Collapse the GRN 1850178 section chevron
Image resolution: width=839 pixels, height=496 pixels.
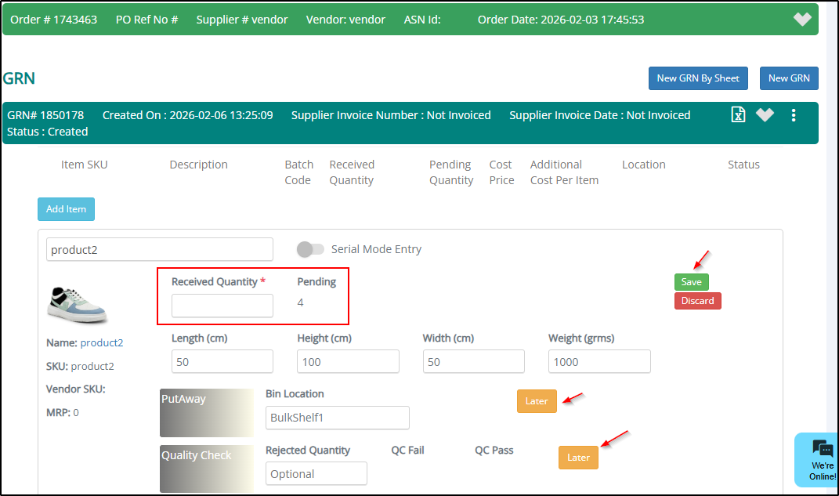click(765, 115)
